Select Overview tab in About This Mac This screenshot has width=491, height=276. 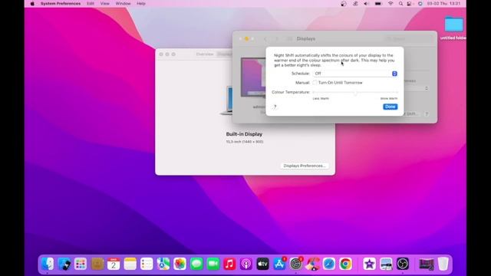click(x=205, y=54)
